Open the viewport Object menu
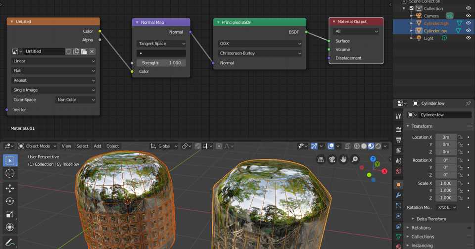This screenshot has width=475, height=249. point(113,146)
